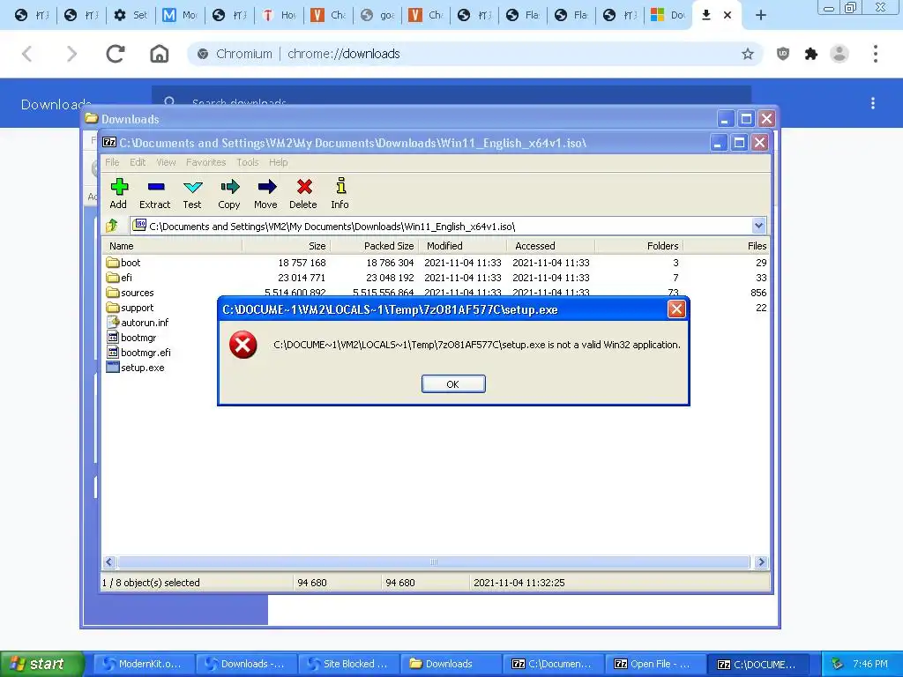903x677 pixels.
Task: Go up one folder level in 7-Zip
Action: pos(112,226)
